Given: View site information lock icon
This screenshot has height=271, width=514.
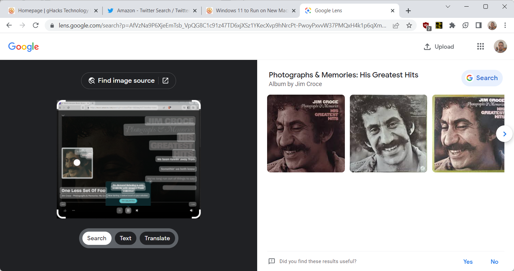Looking at the screenshot, I should (x=52, y=25).
